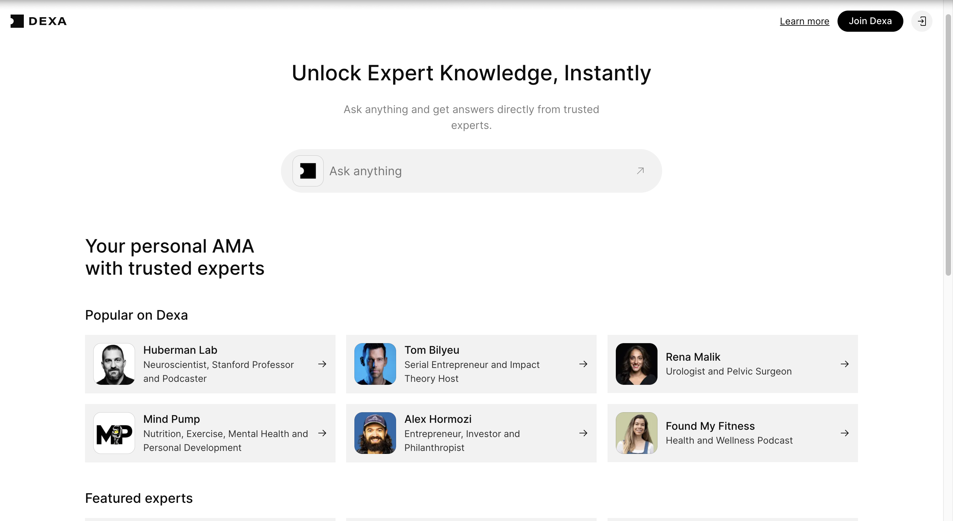Click the arrow on Alex Hormozi card
The height and width of the screenshot is (521, 953).
pyautogui.click(x=583, y=433)
